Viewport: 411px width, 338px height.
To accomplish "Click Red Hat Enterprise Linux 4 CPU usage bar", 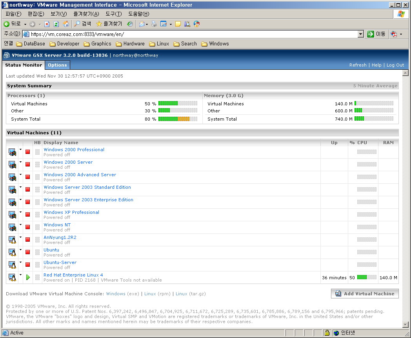I will tap(367, 277).
